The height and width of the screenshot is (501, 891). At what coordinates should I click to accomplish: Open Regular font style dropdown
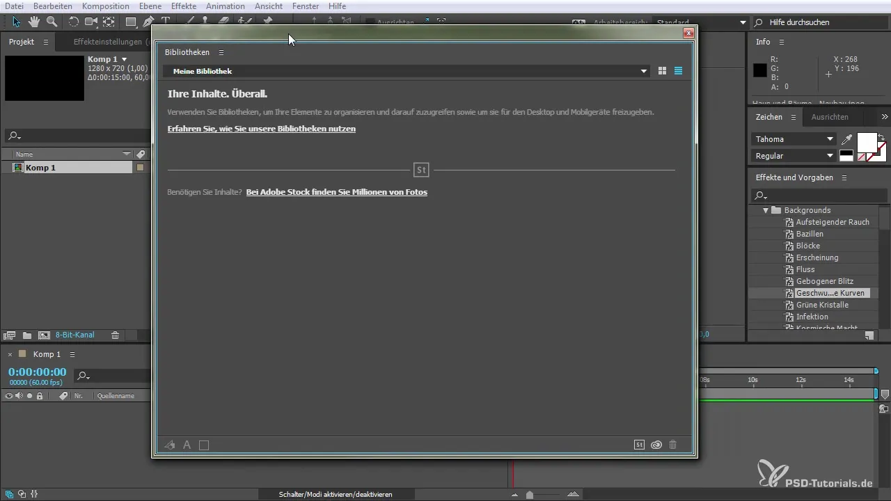coord(794,156)
